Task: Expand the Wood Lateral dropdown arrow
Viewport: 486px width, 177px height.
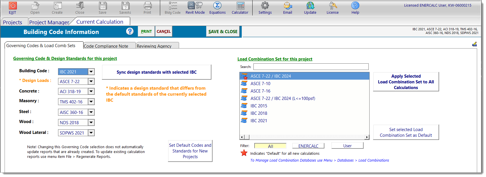Action: pyautogui.click(x=91, y=133)
